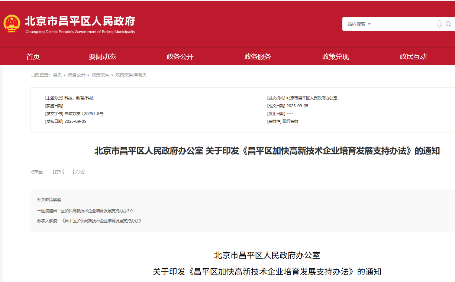This screenshot has width=455, height=282.
Task: Click the 【打印】 print link
Action: pos(58,171)
